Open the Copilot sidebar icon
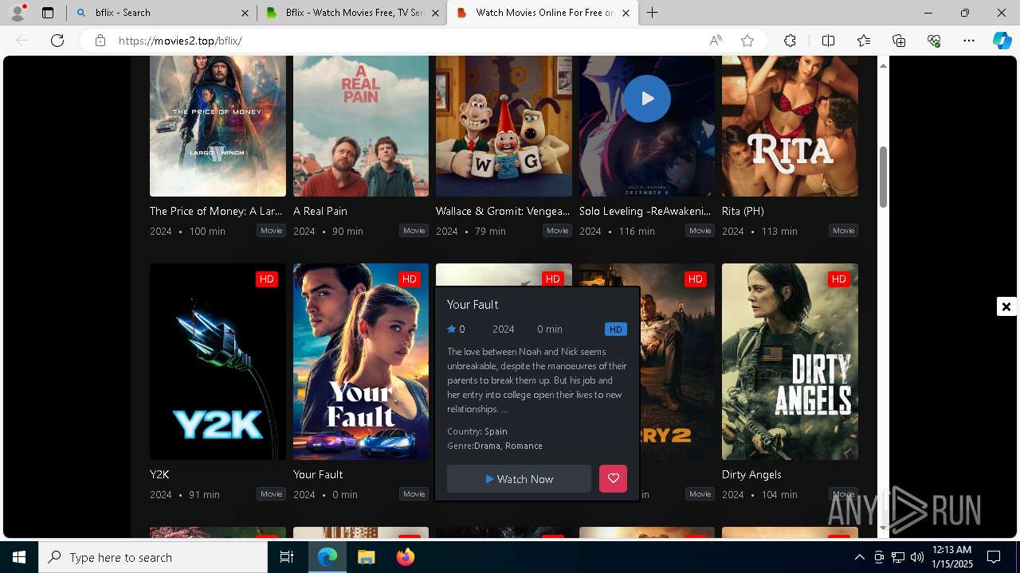This screenshot has height=573, width=1020. (1002, 41)
